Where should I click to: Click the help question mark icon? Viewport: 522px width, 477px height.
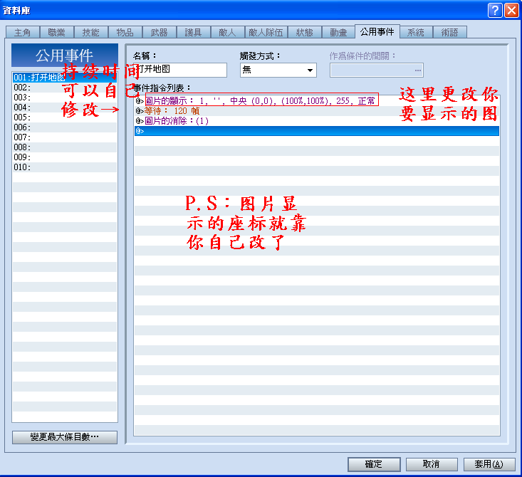(x=495, y=10)
